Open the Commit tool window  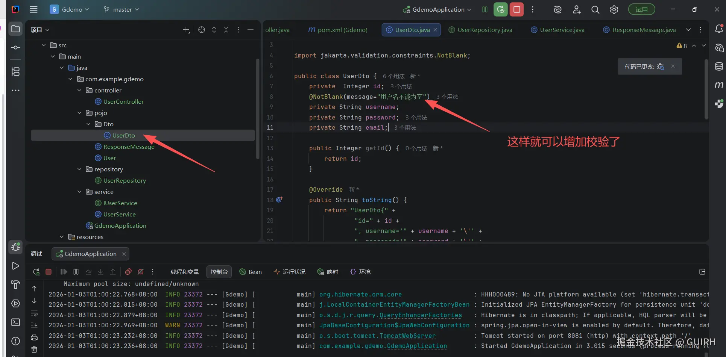tap(15, 48)
